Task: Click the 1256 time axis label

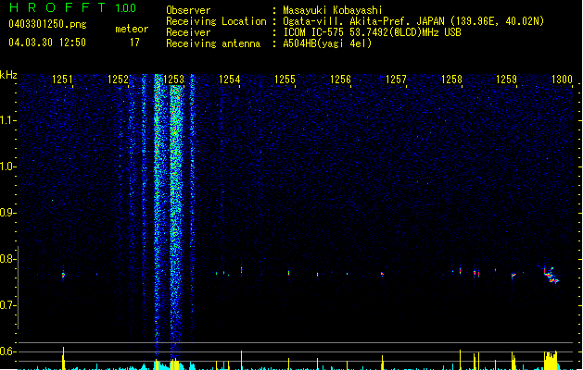Action: 340,80
